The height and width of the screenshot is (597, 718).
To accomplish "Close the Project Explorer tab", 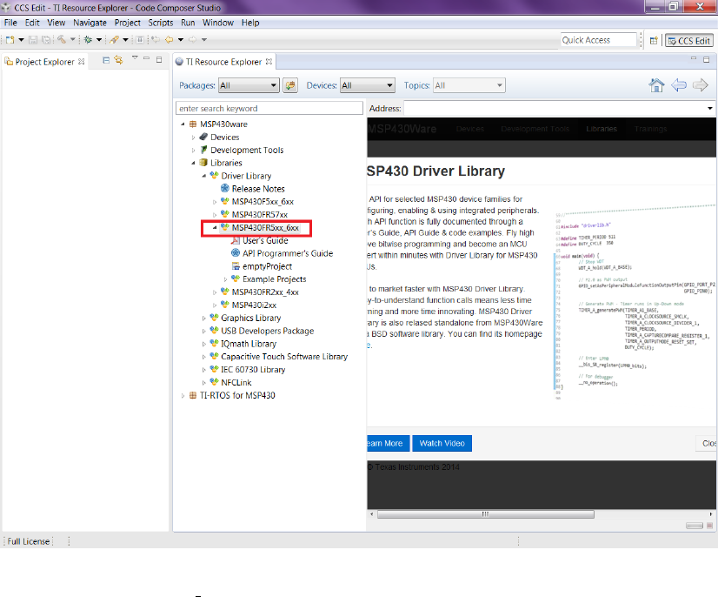I will coord(82,61).
